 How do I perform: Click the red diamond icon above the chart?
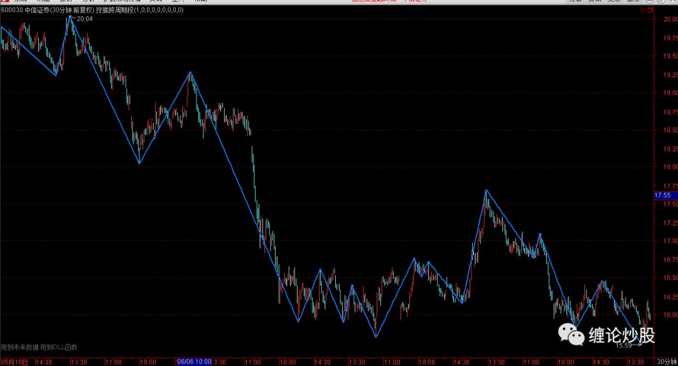pyautogui.click(x=641, y=11)
